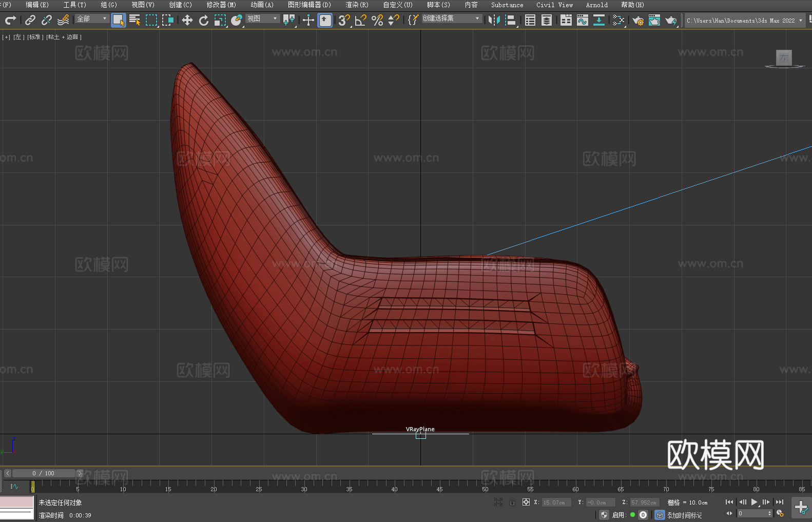Click Render Production teapot icon
This screenshot has width=812, height=522.
click(671, 20)
